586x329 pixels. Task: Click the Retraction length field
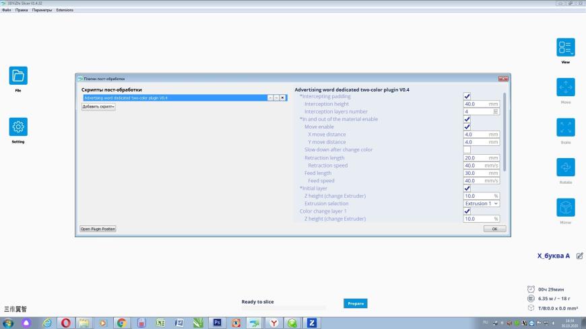point(482,158)
